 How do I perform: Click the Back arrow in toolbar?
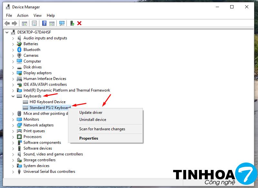click(7, 23)
